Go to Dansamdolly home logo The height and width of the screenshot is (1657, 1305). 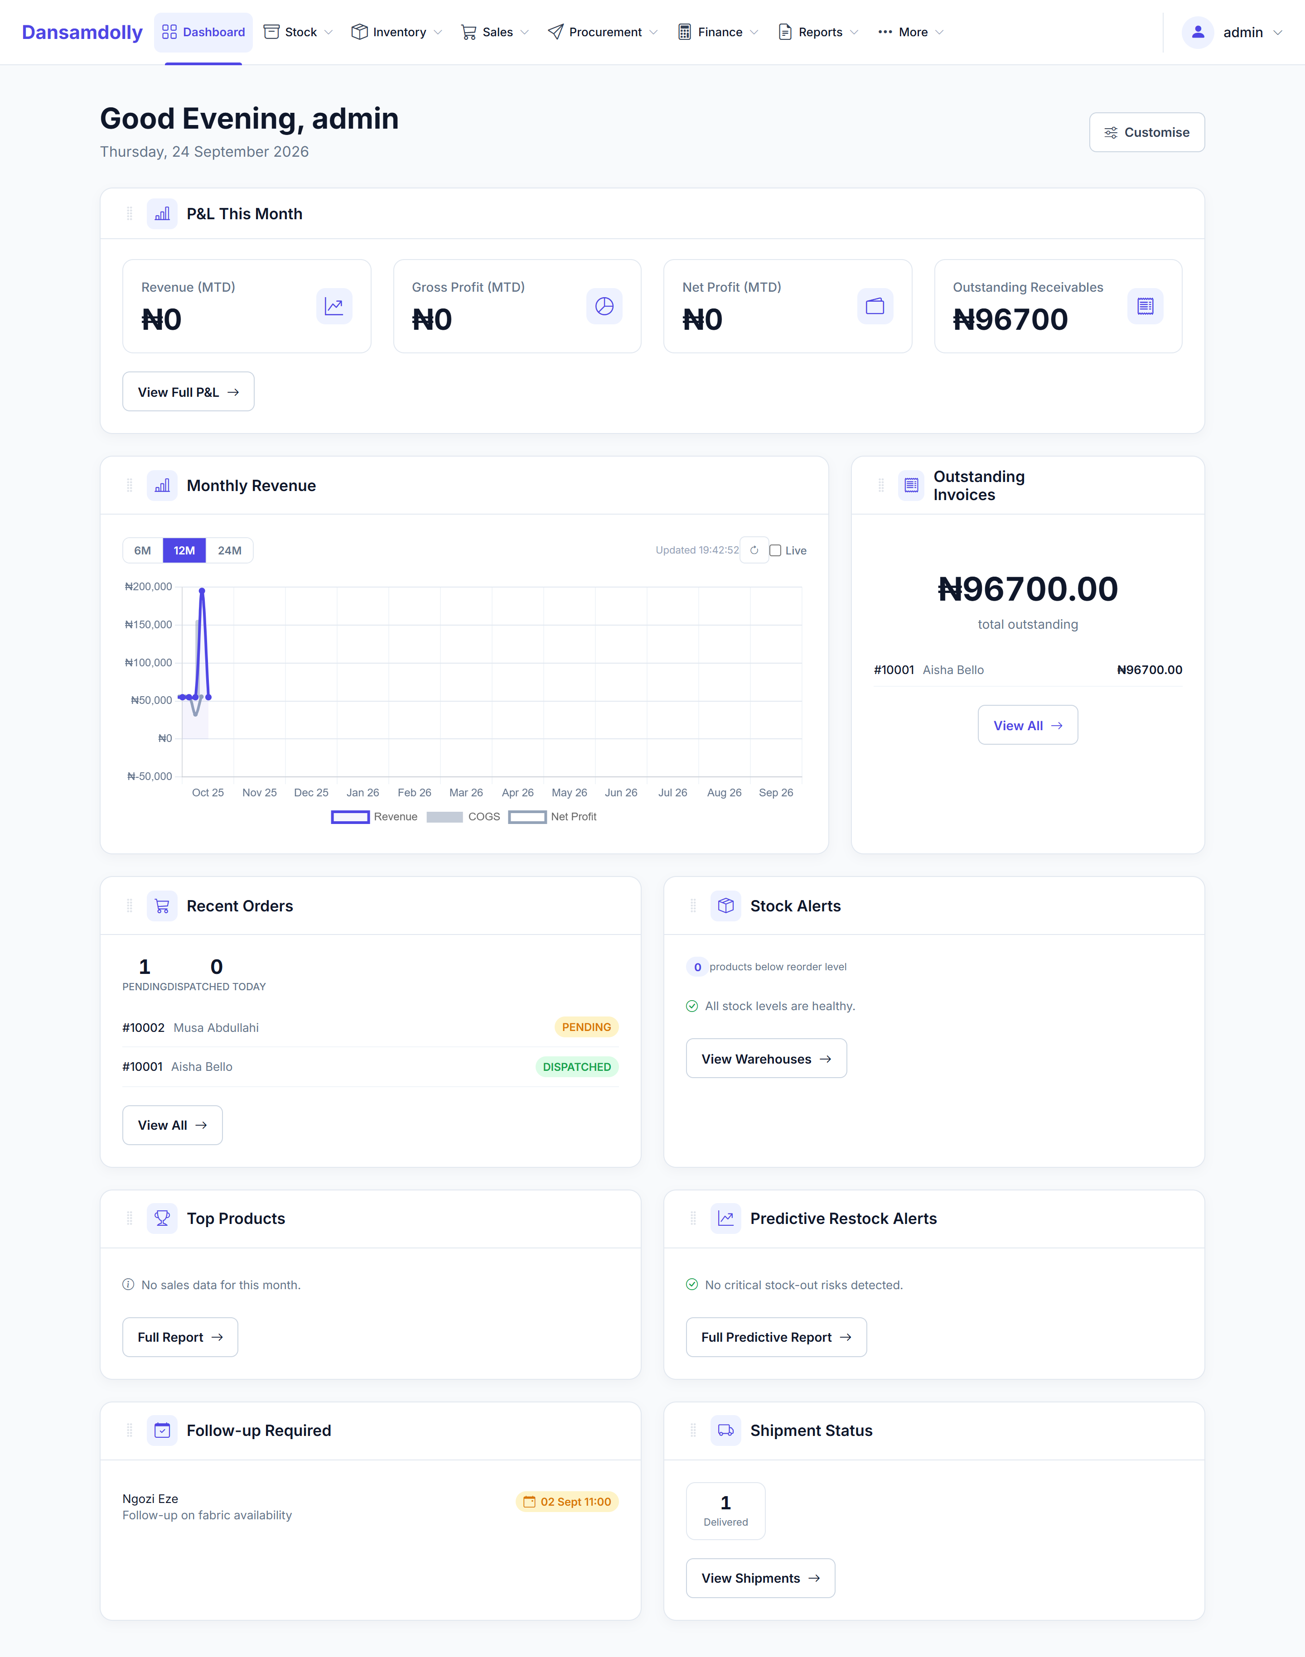point(82,32)
